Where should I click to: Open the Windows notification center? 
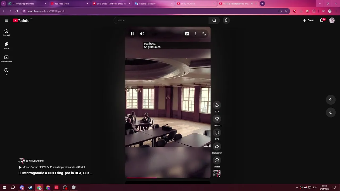[x=334, y=188]
